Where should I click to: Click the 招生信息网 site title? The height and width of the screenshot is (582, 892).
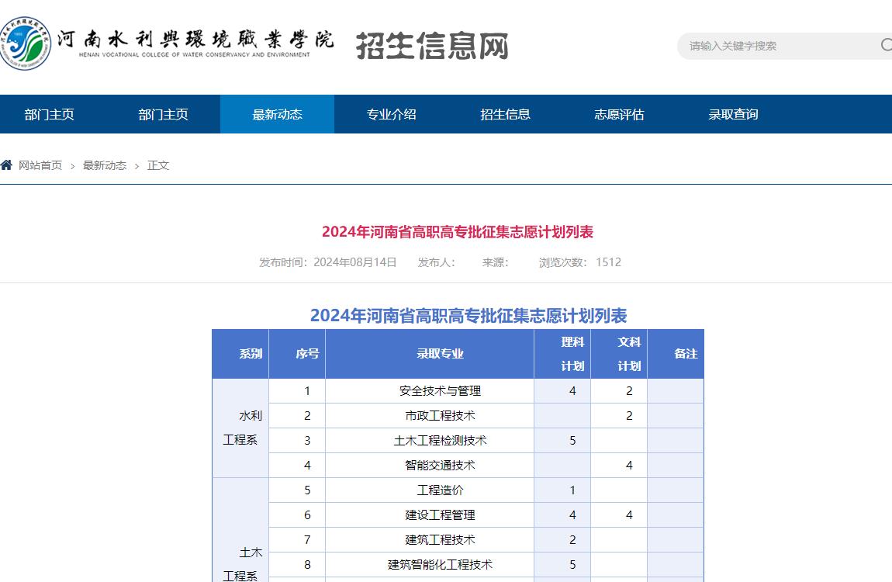[x=432, y=46]
